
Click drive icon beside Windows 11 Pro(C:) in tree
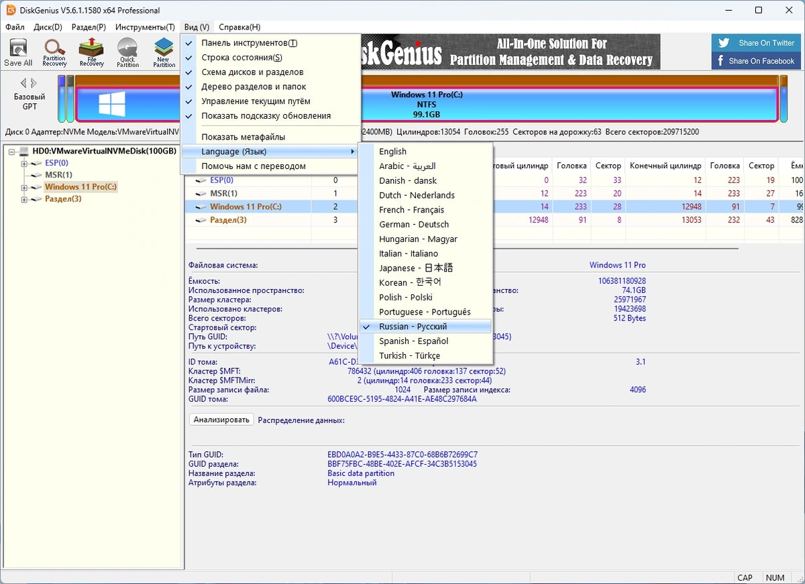pos(36,188)
